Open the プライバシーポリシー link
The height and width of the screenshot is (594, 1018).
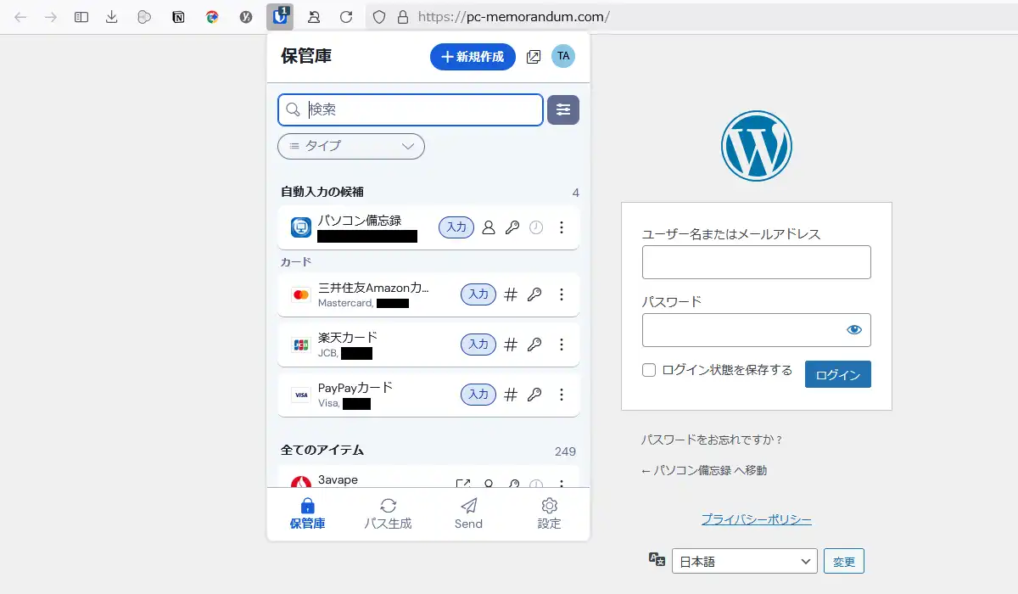point(757,519)
